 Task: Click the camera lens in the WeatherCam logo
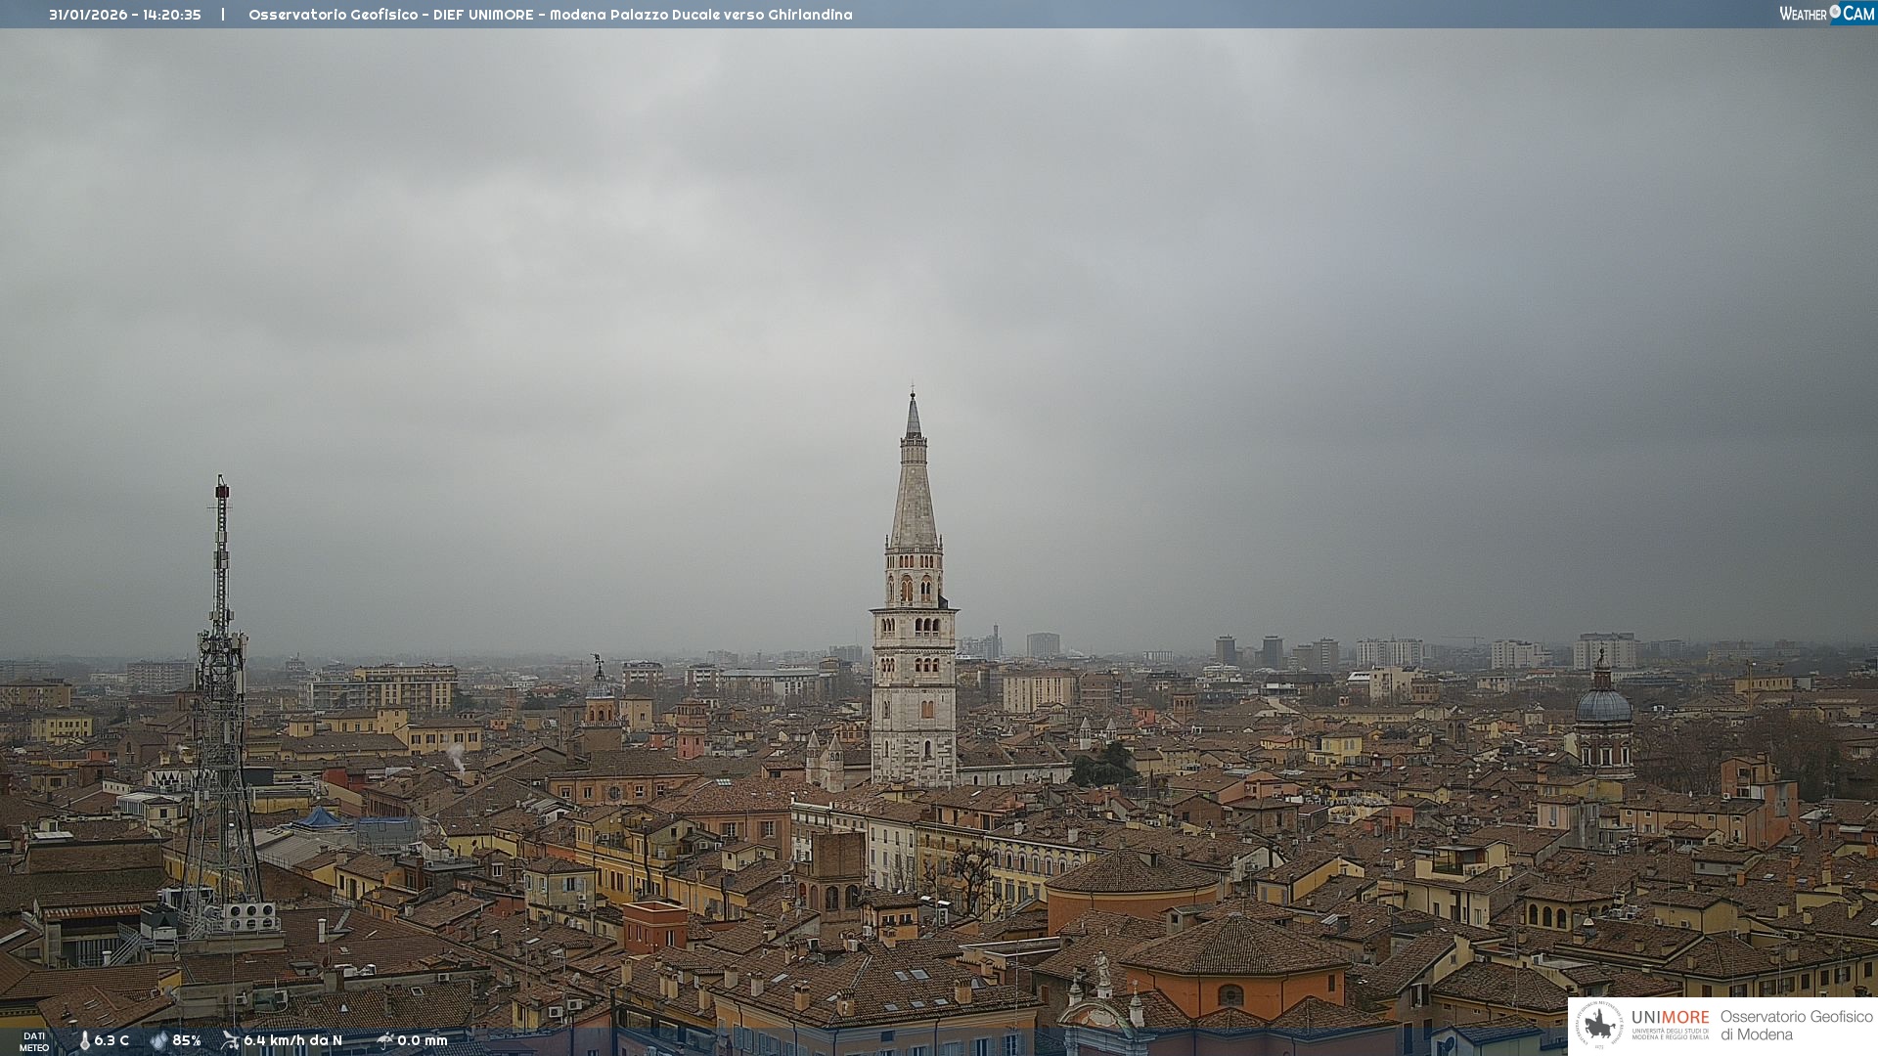click(x=1835, y=12)
